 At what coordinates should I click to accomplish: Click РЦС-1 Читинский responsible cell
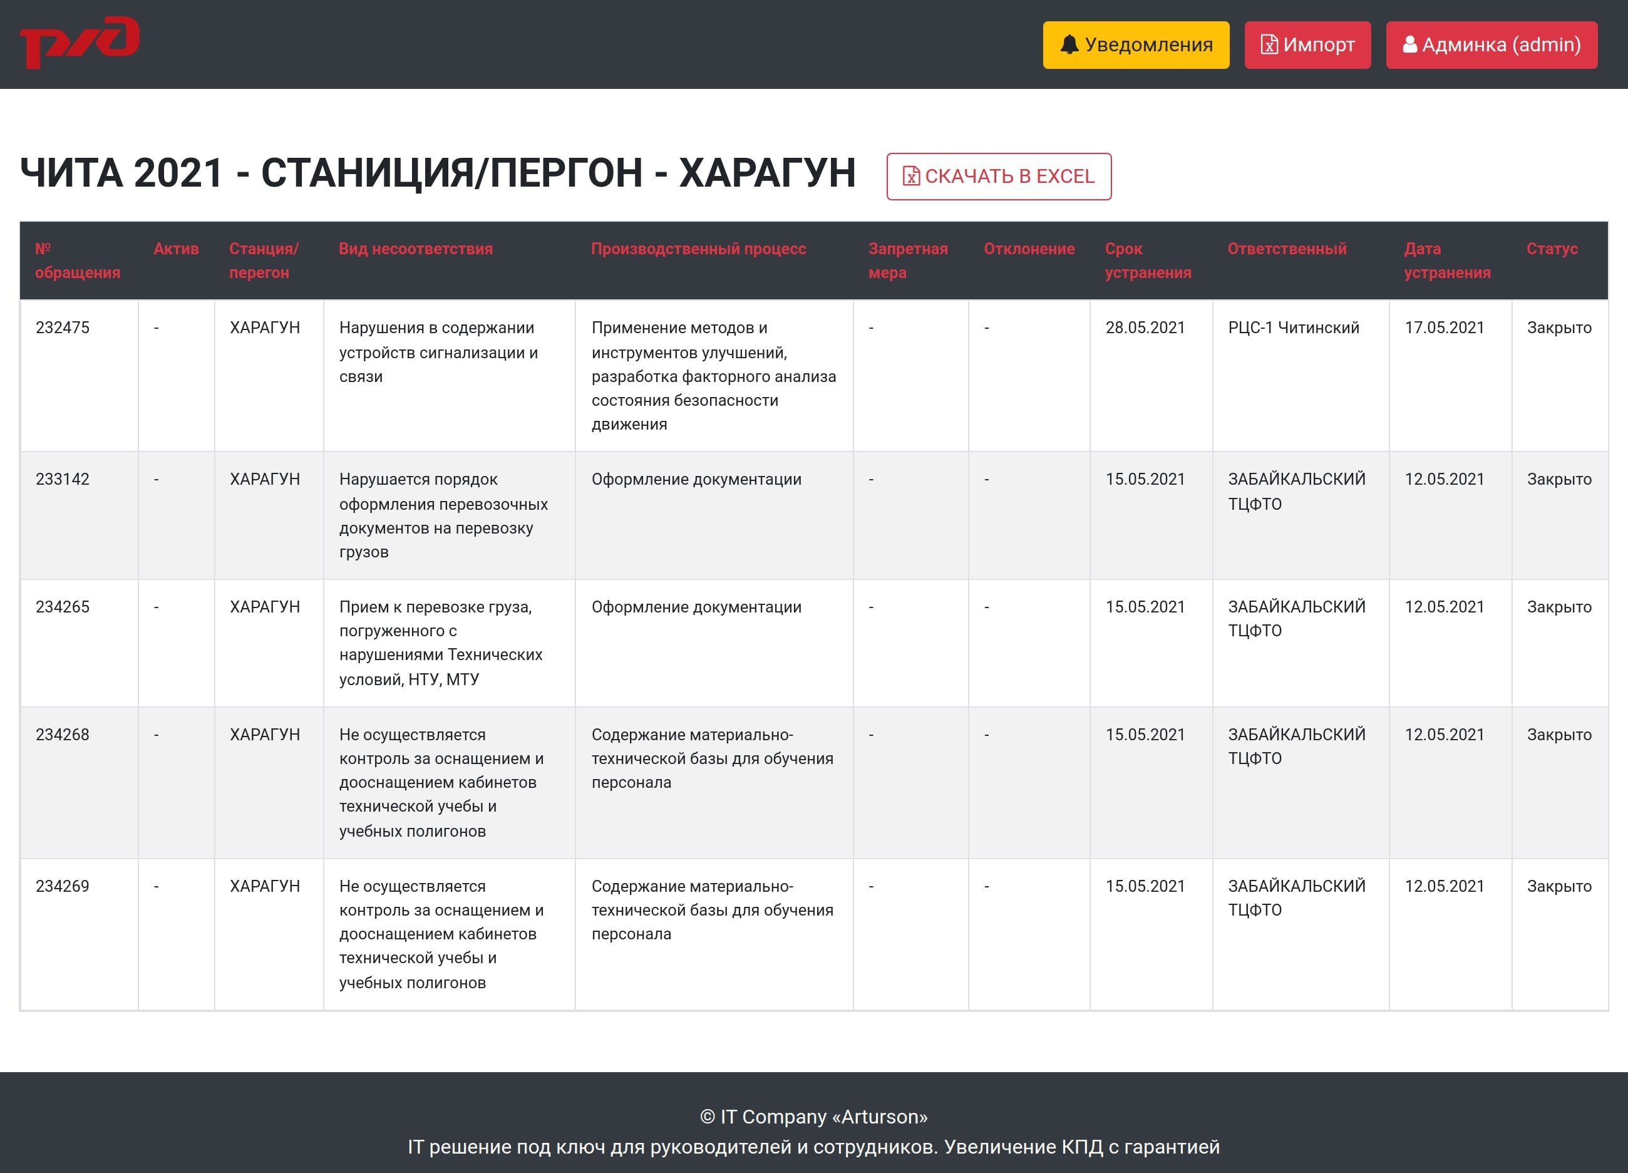pos(1294,328)
